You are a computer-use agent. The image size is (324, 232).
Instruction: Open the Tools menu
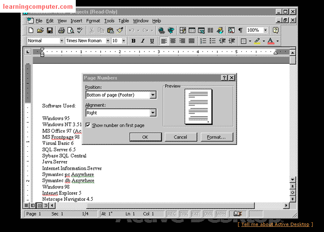[x=109, y=21]
